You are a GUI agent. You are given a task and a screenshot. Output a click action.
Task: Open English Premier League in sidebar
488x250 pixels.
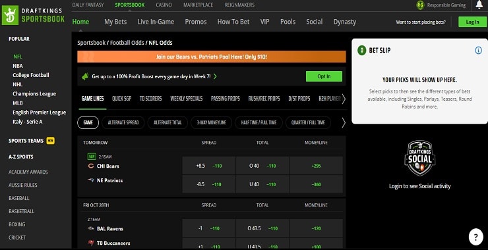click(x=39, y=113)
